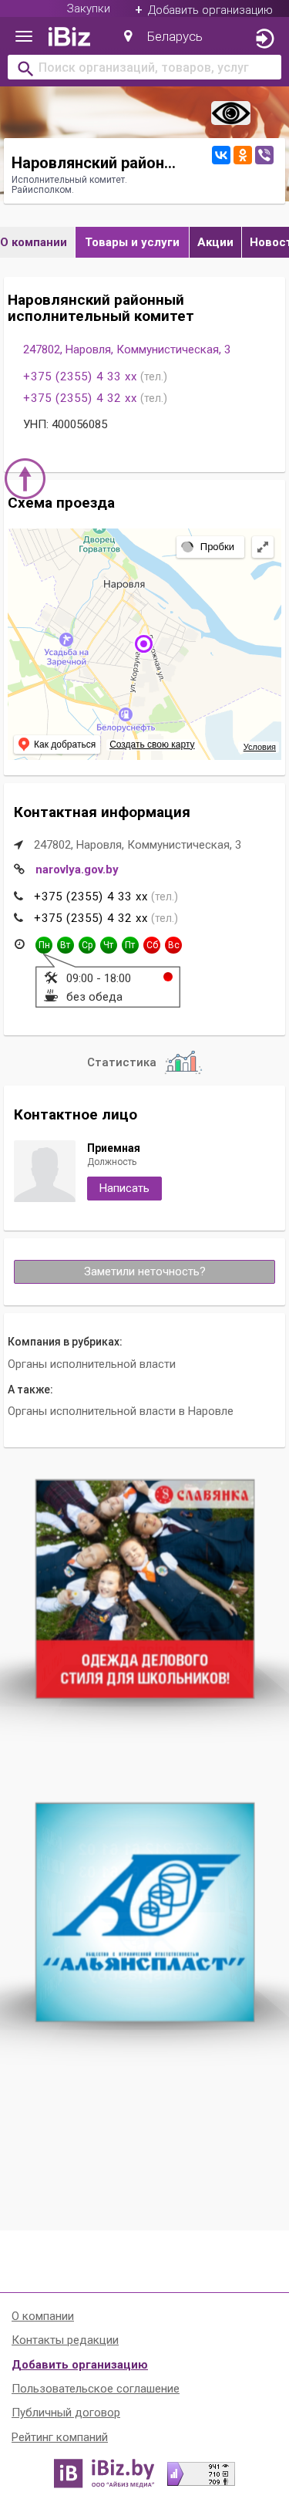Image resolution: width=289 pixels, height=2509 pixels.
Task: Open the hamburger menu
Action: [25, 37]
